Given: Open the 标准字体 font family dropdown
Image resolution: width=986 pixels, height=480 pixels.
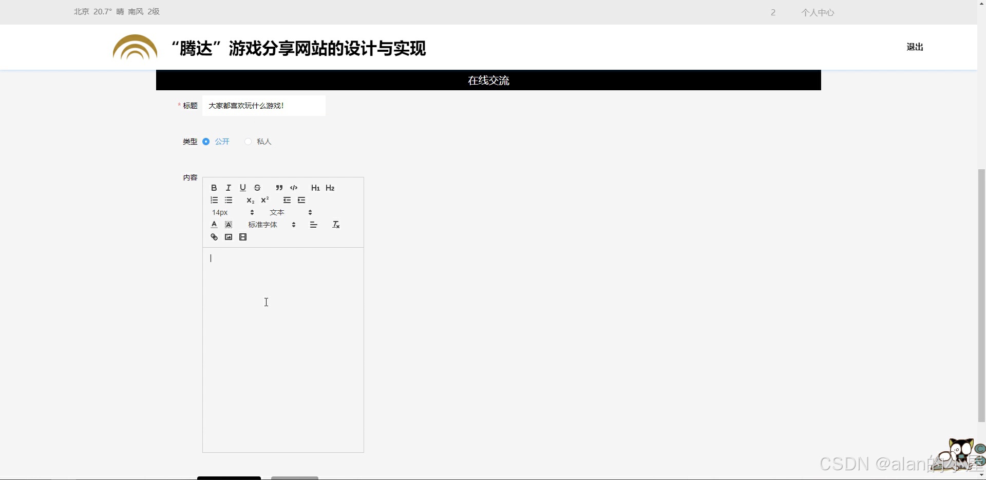Looking at the screenshot, I should (272, 225).
